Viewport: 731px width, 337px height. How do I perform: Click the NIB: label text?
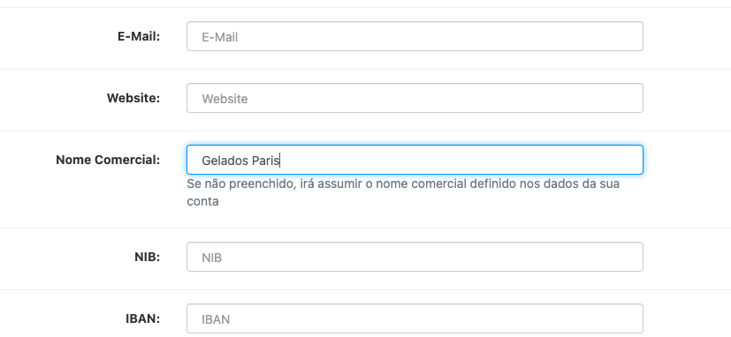[x=148, y=257]
